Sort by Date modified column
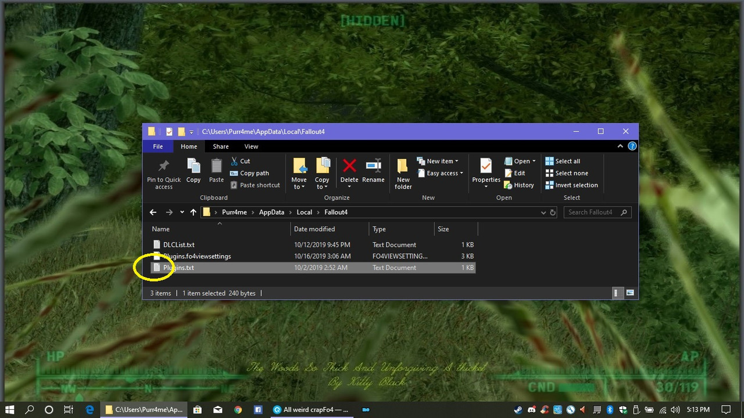Screen dimensions: 744x418 coord(330,229)
